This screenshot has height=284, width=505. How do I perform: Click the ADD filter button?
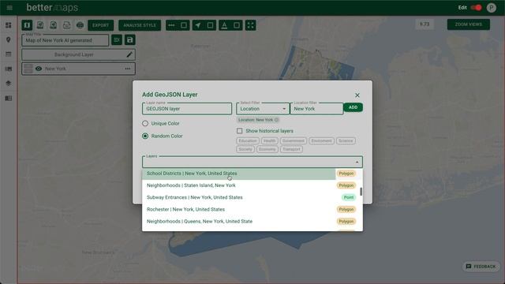(x=353, y=107)
